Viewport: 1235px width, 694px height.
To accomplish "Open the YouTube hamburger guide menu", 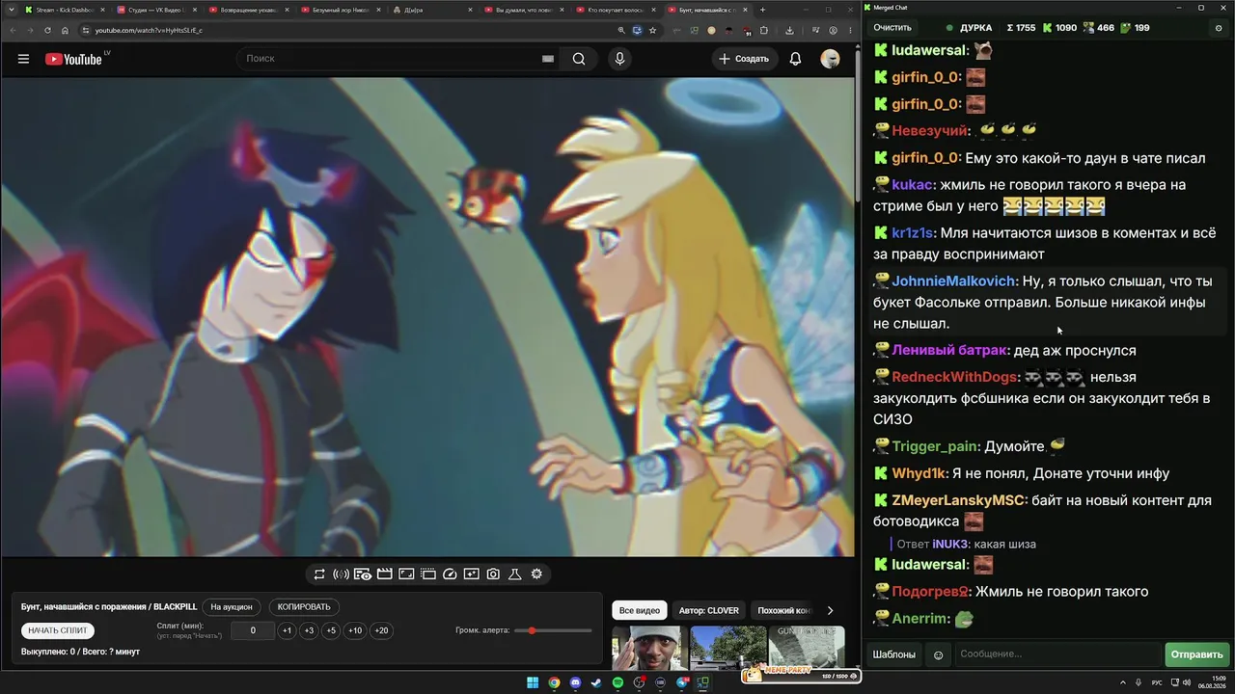I will point(23,59).
